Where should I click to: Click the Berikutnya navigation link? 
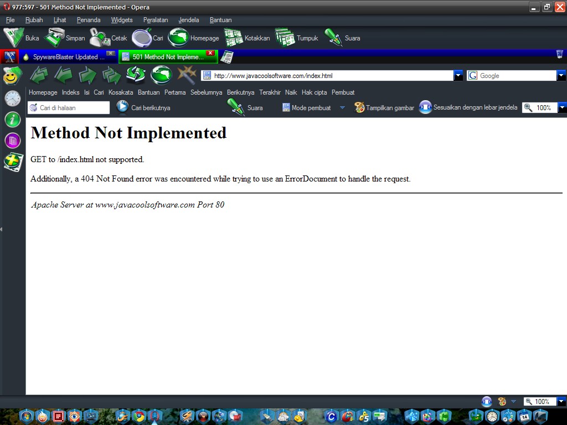pos(240,92)
